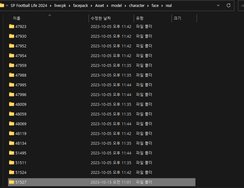Click the folder icon of 47995

click(12, 85)
